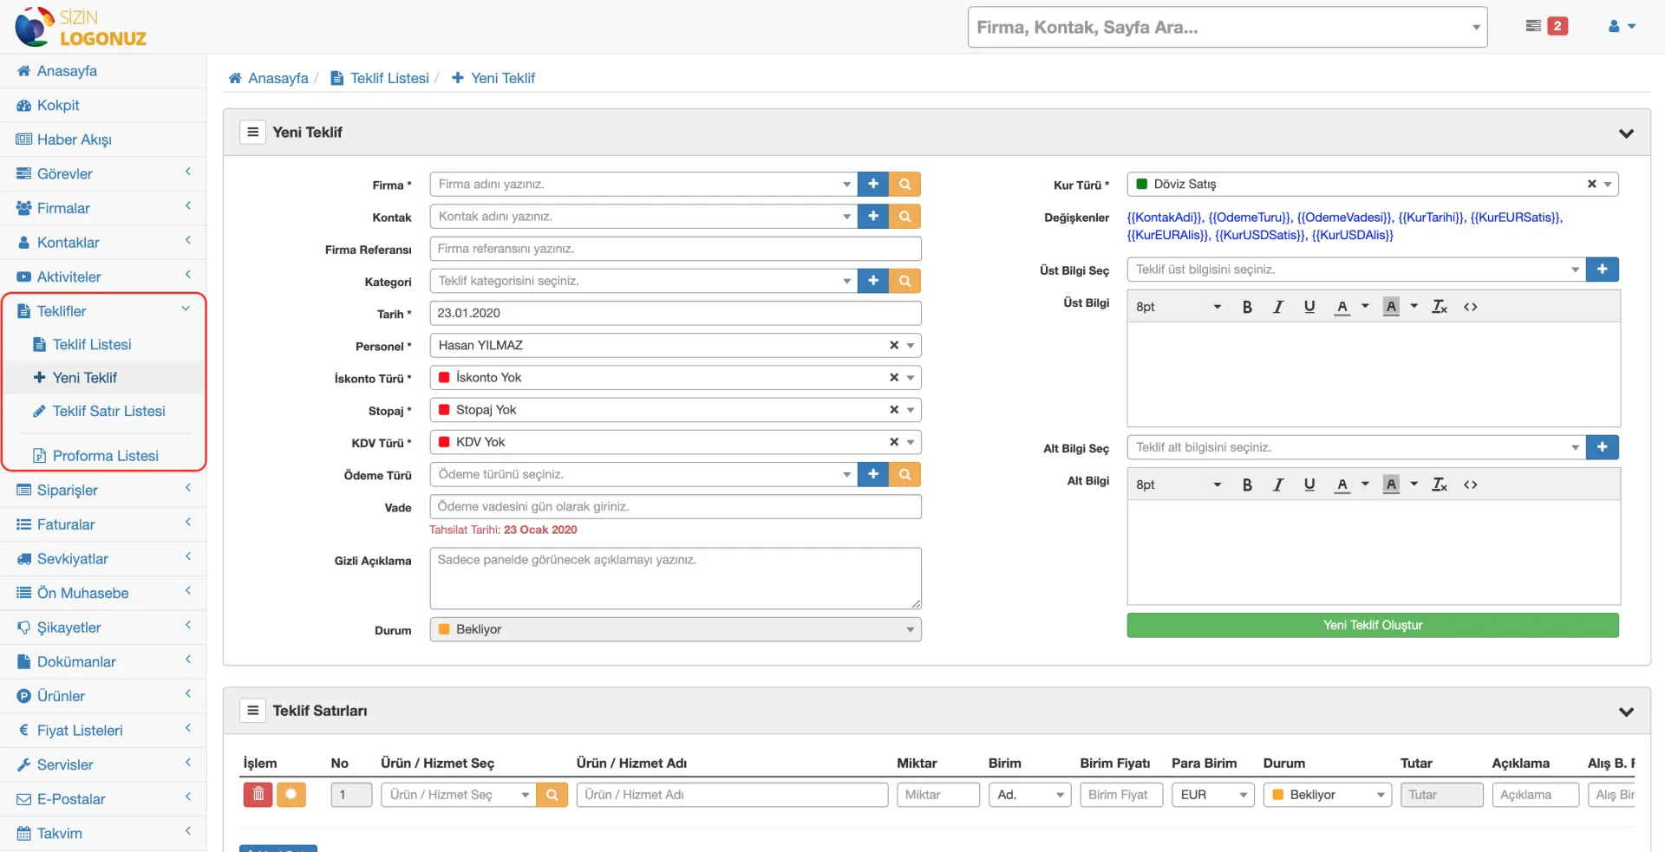1665x852 pixels.
Task: Add new Üst Bilgi template plus button
Action: click(x=1603, y=270)
